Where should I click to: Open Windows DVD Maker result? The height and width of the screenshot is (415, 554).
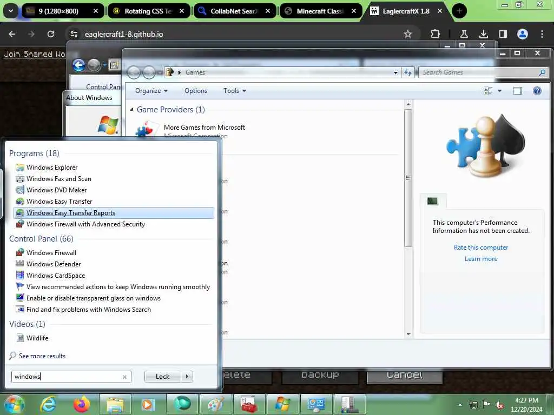pos(51,190)
